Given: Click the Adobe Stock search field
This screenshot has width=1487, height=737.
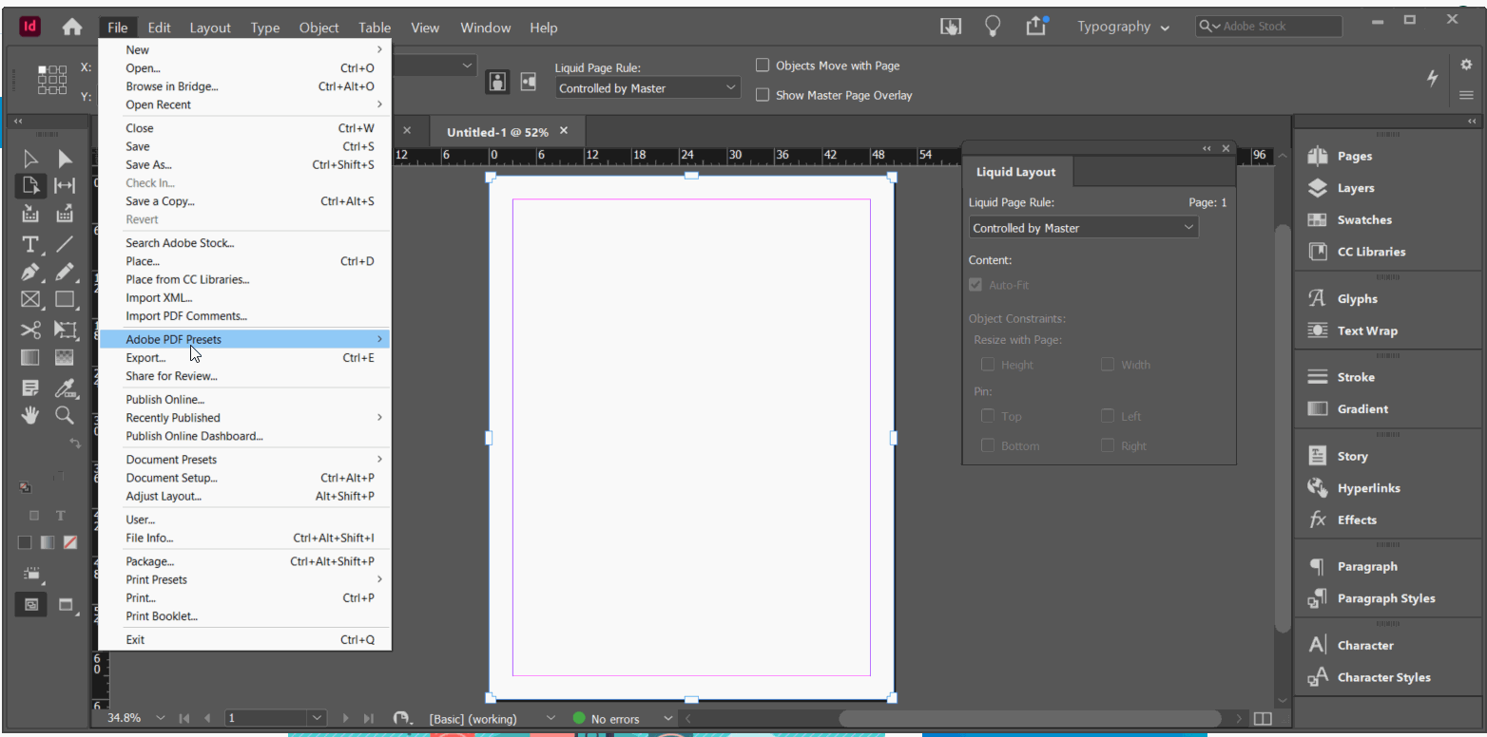Looking at the screenshot, I should tap(1268, 27).
